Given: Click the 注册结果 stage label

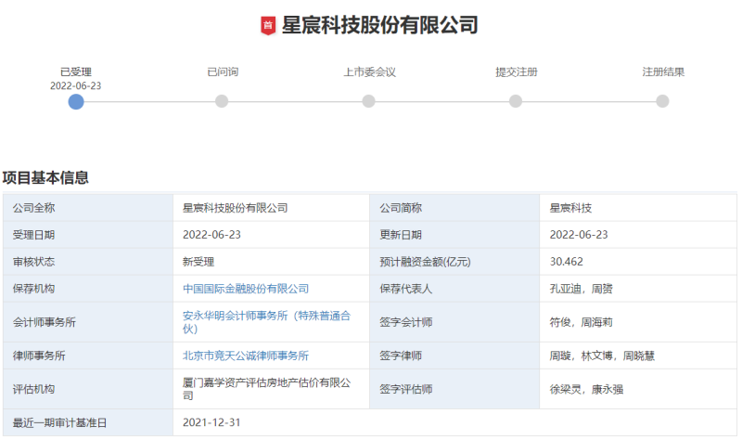Looking at the screenshot, I should tap(663, 72).
